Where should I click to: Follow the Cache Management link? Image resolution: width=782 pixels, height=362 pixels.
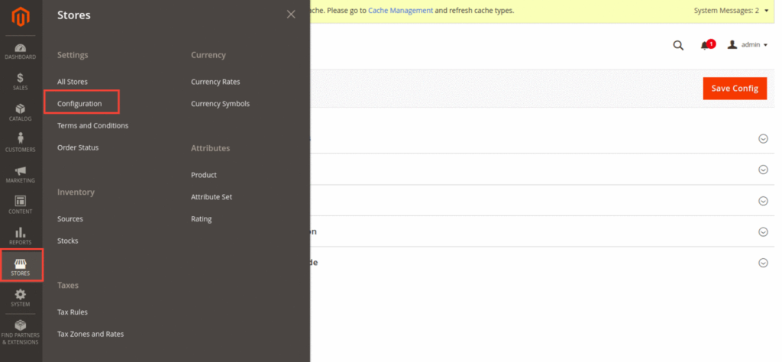(400, 11)
